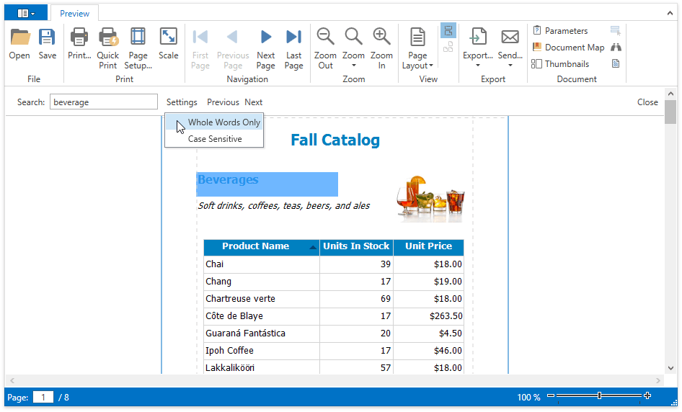Click horizontal scrollbar right arrow
Screen dimensions: 682x412
pyautogui.click(x=658, y=381)
